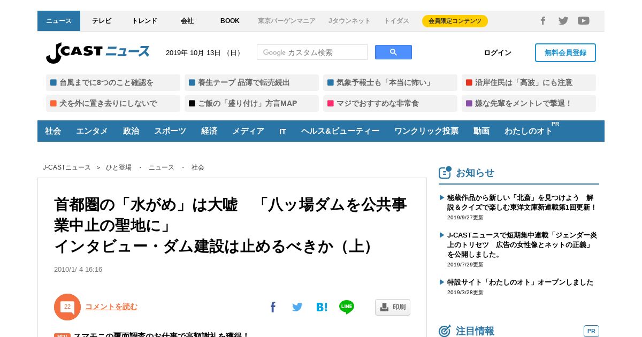Select the BOOK top tab
The height and width of the screenshot is (337, 642).
click(x=230, y=21)
